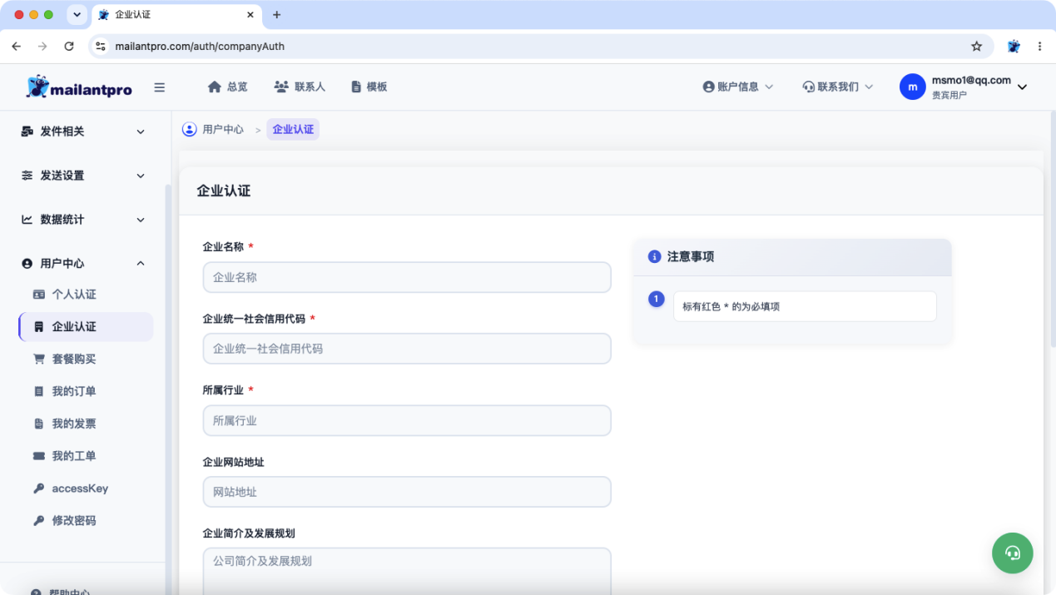
Task: Select 企业认证 in the sidebar
Action: (85, 327)
